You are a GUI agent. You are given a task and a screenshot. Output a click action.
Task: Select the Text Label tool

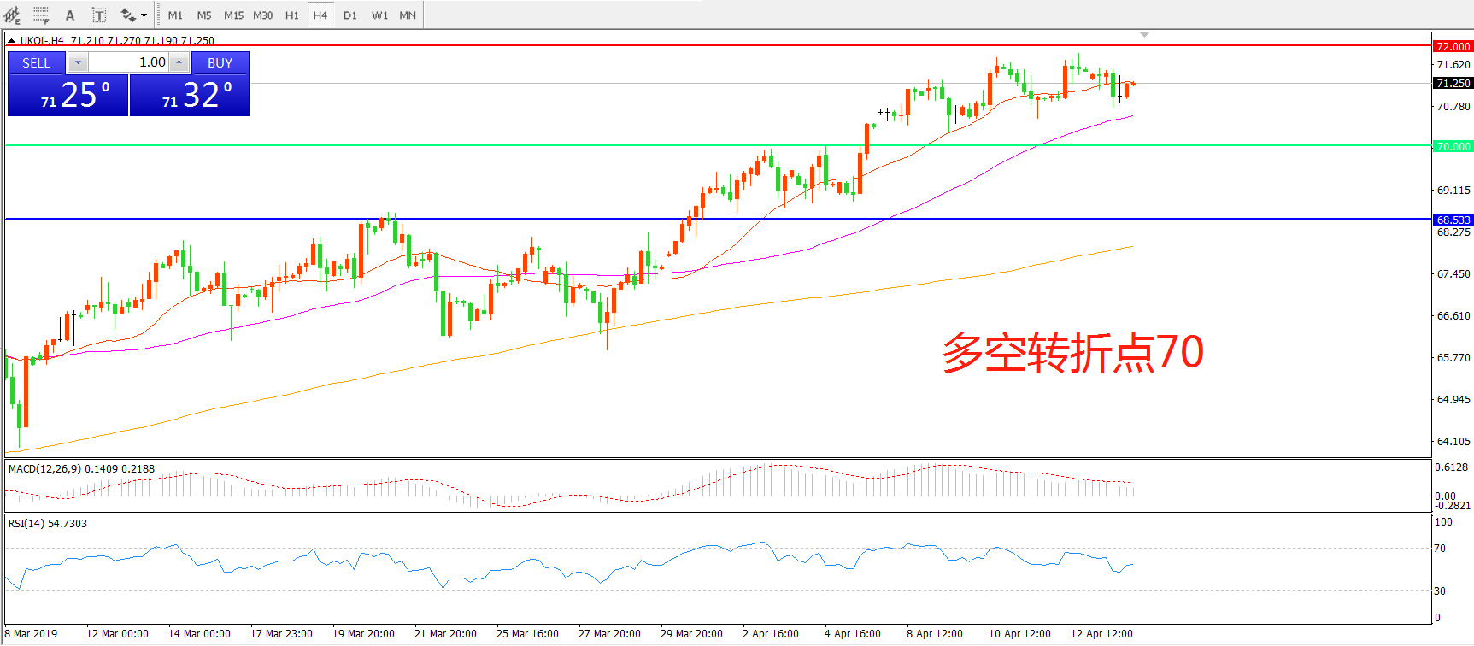tap(99, 15)
